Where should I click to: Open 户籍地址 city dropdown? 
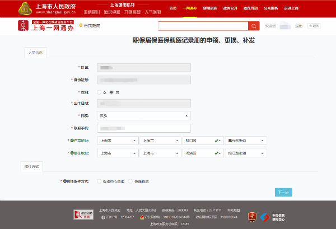click(x=161, y=141)
